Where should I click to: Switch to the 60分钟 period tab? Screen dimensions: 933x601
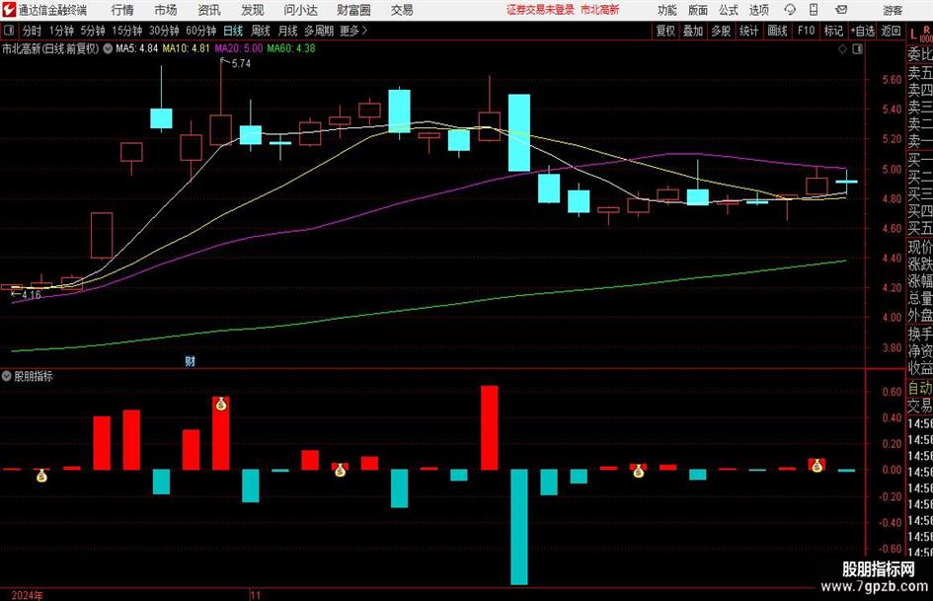(201, 31)
